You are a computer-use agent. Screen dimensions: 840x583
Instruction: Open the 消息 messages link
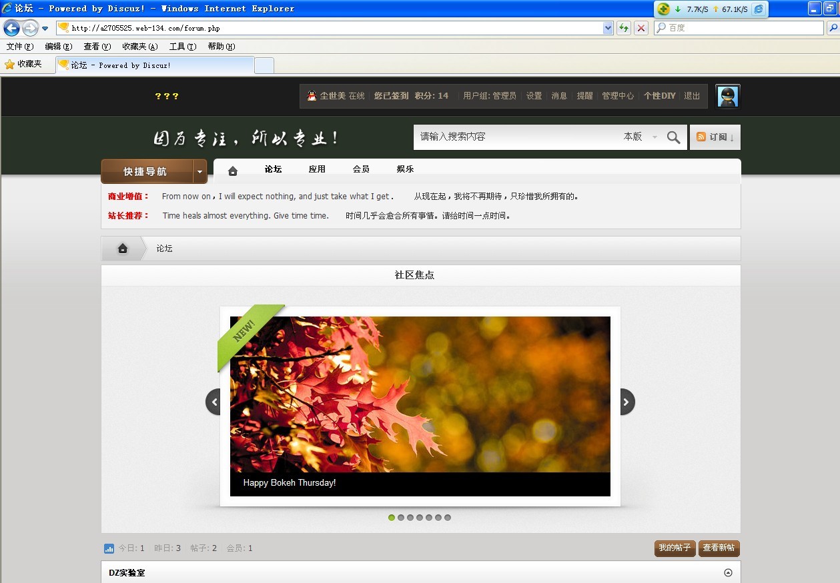pos(560,96)
